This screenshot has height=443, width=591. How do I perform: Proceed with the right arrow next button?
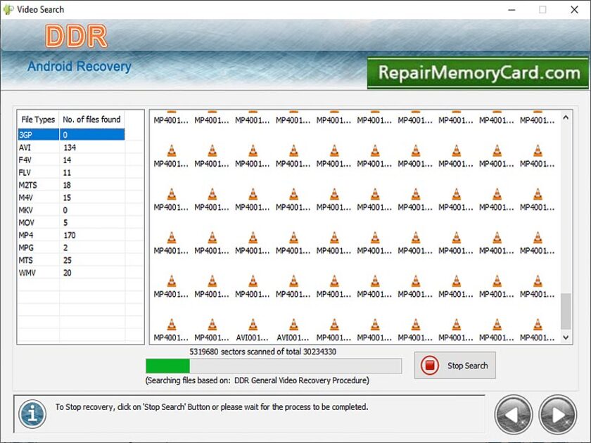(x=557, y=415)
